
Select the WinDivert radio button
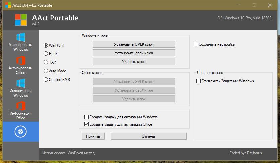point(46,46)
